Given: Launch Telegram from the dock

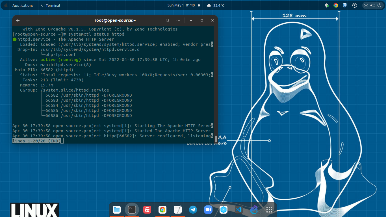Looking at the screenshot, I should (x=193, y=210).
